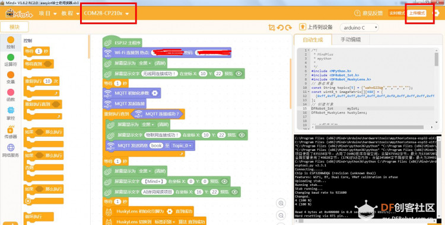
Task: Switch to 上传模式 mode
Action: coord(417,13)
